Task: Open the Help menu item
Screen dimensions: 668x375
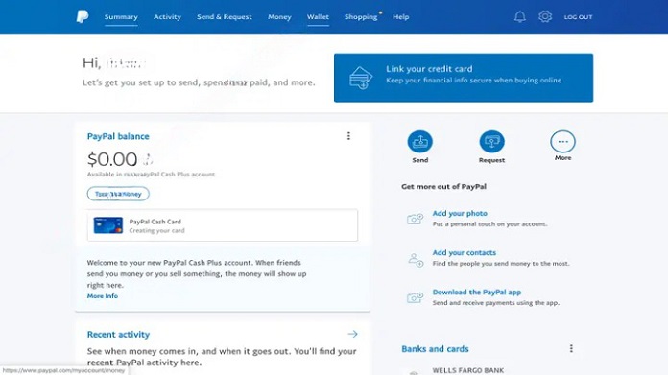Action: 401,17
